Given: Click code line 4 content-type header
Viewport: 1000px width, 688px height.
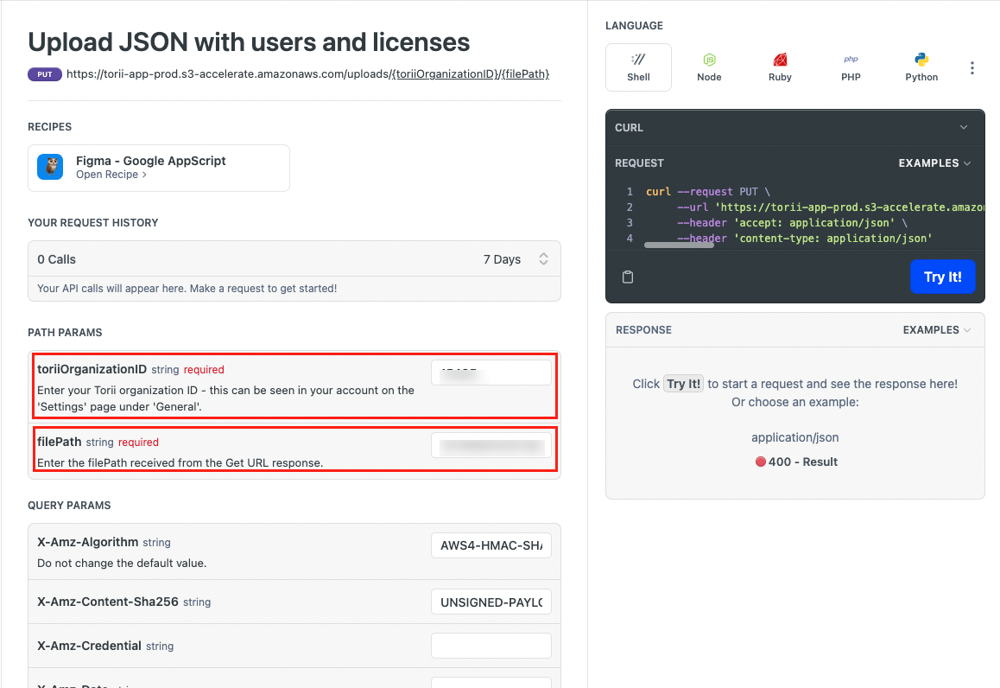Looking at the screenshot, I should [804, 238].
